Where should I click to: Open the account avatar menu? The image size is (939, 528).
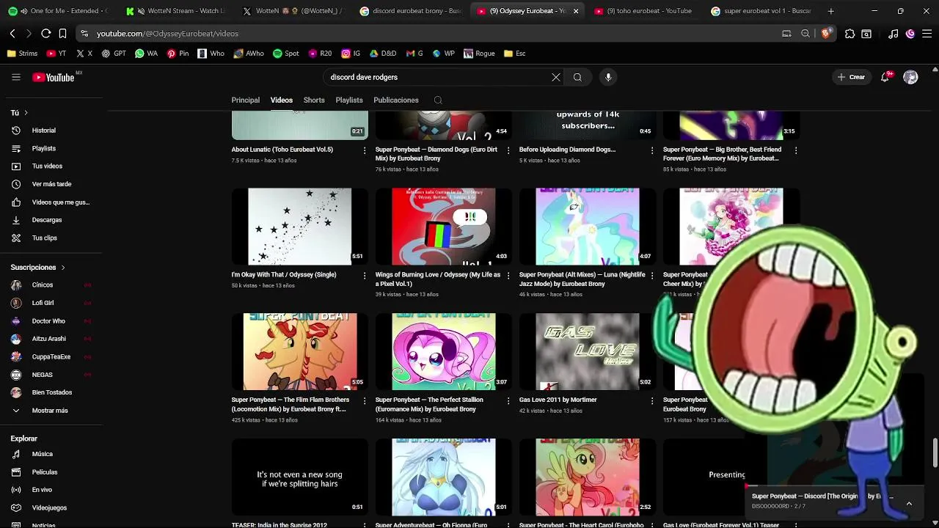[x=910, y=77]
